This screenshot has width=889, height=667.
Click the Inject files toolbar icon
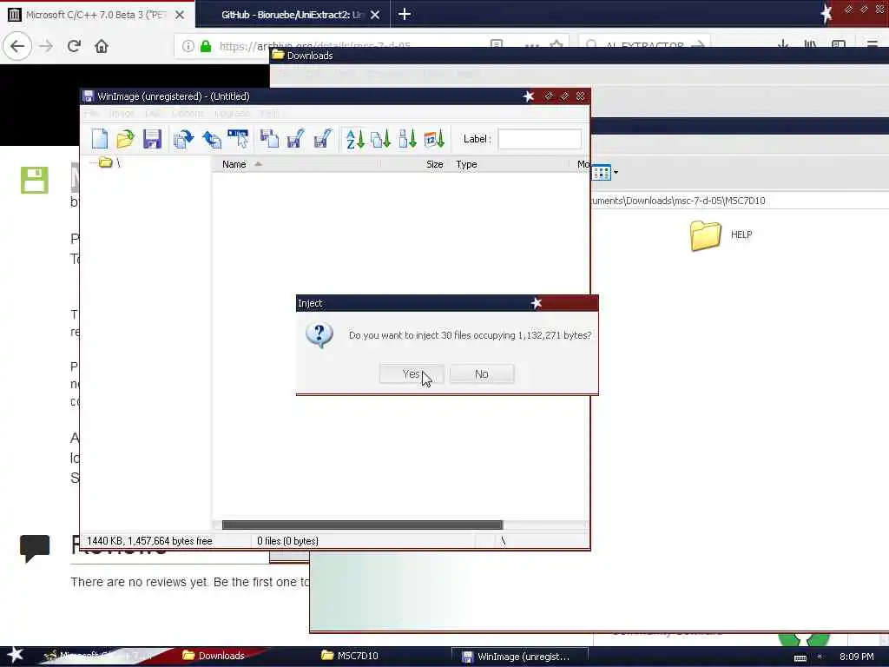click(212, 139)
